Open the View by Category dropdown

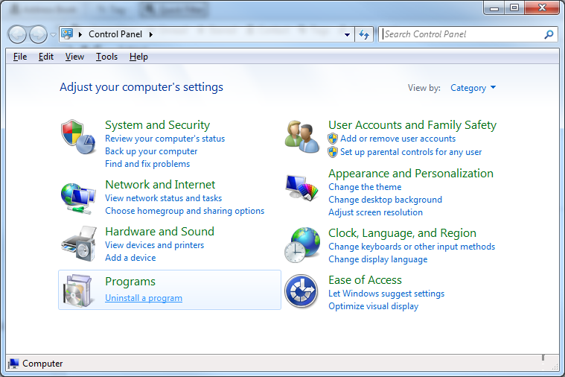pyautogui.click(x=473, y=88)
